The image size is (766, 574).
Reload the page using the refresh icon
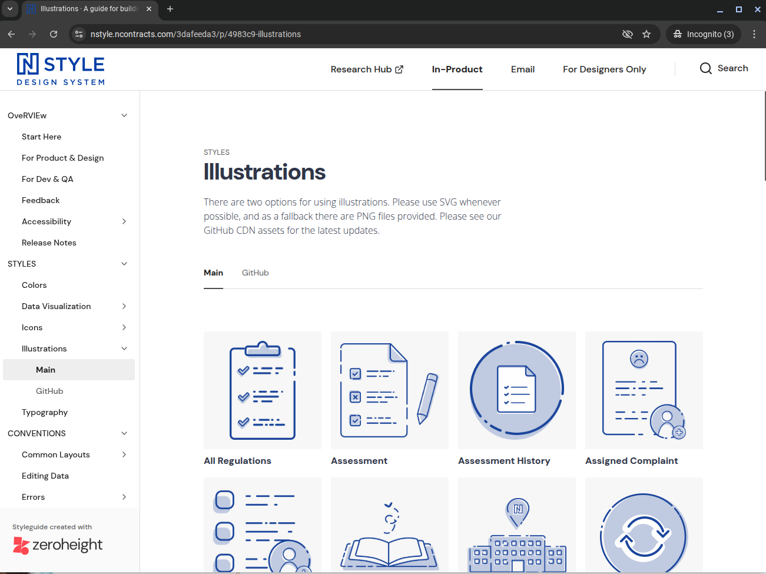tap(54, 34)
